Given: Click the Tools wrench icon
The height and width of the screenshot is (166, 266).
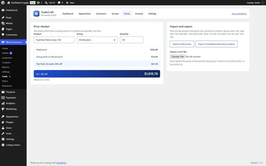Looking at the screenshot, I should tap(3, 134).
